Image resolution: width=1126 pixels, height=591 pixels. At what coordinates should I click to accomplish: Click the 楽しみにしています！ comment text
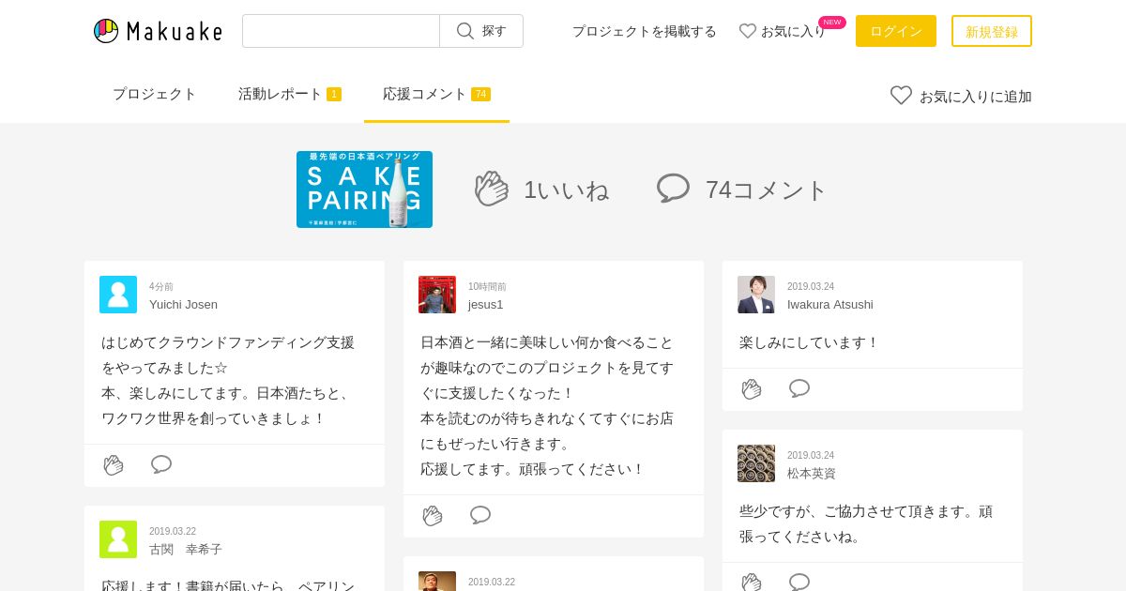[x=809, y=342]
